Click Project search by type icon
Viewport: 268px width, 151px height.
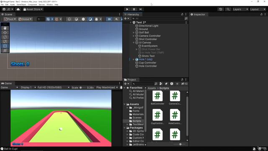click(x=161, y=84)
